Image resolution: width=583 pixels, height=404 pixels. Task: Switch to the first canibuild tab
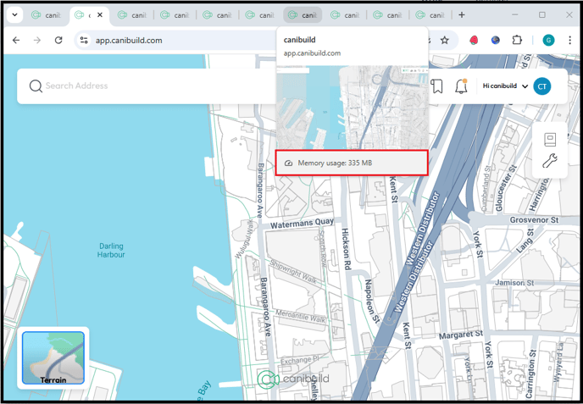click(x=47, y=15)
